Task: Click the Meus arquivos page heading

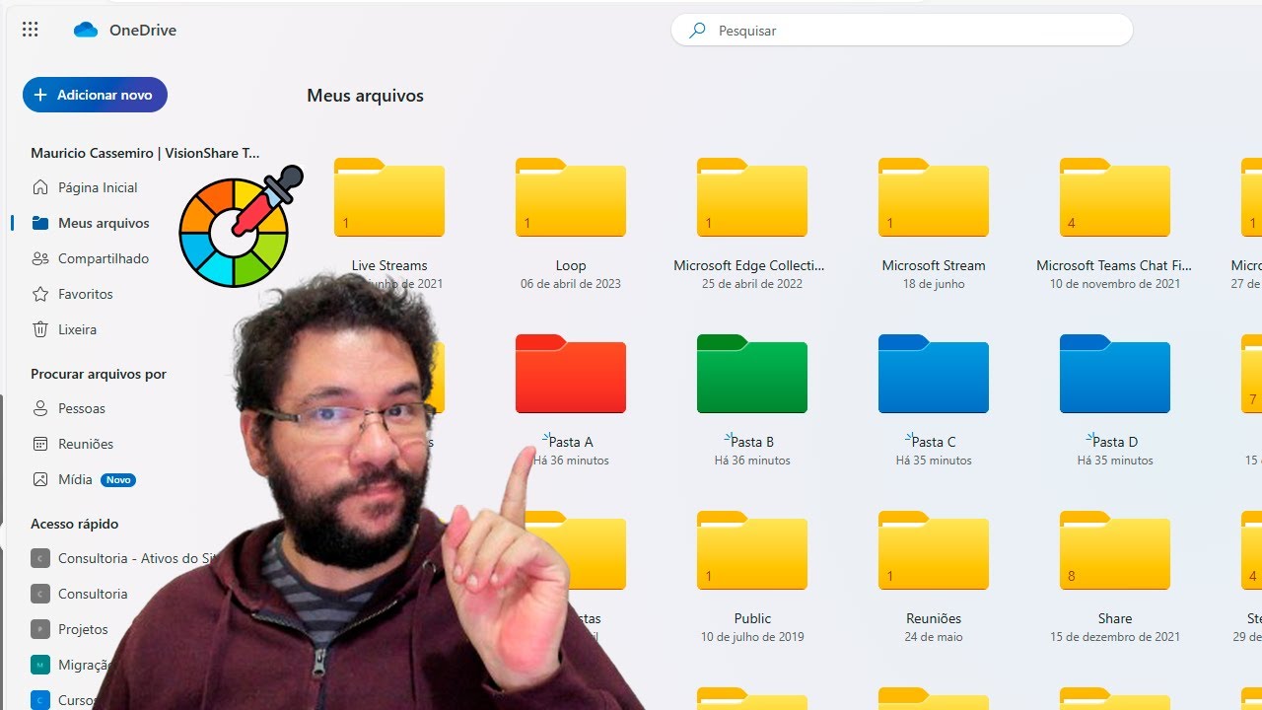Action: pyautogui.click(x=365, y=96)
